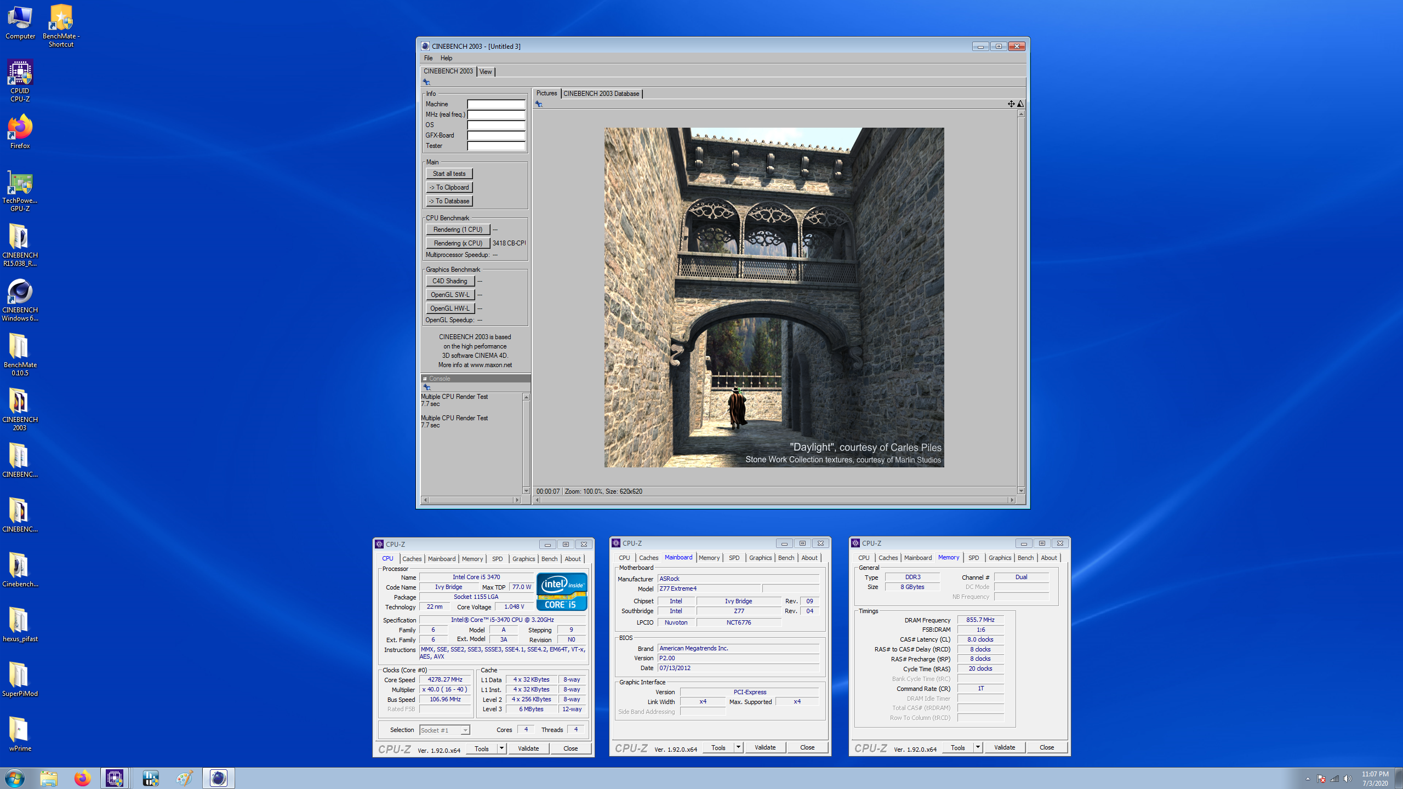Viewport: 1403px width, 789px height.
Task: Click the To Clipboard button
Action: pos(449,187)
